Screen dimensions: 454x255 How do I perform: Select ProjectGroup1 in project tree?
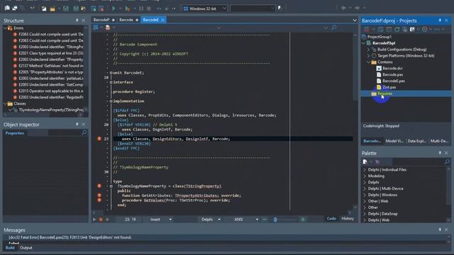coord(380,37)
